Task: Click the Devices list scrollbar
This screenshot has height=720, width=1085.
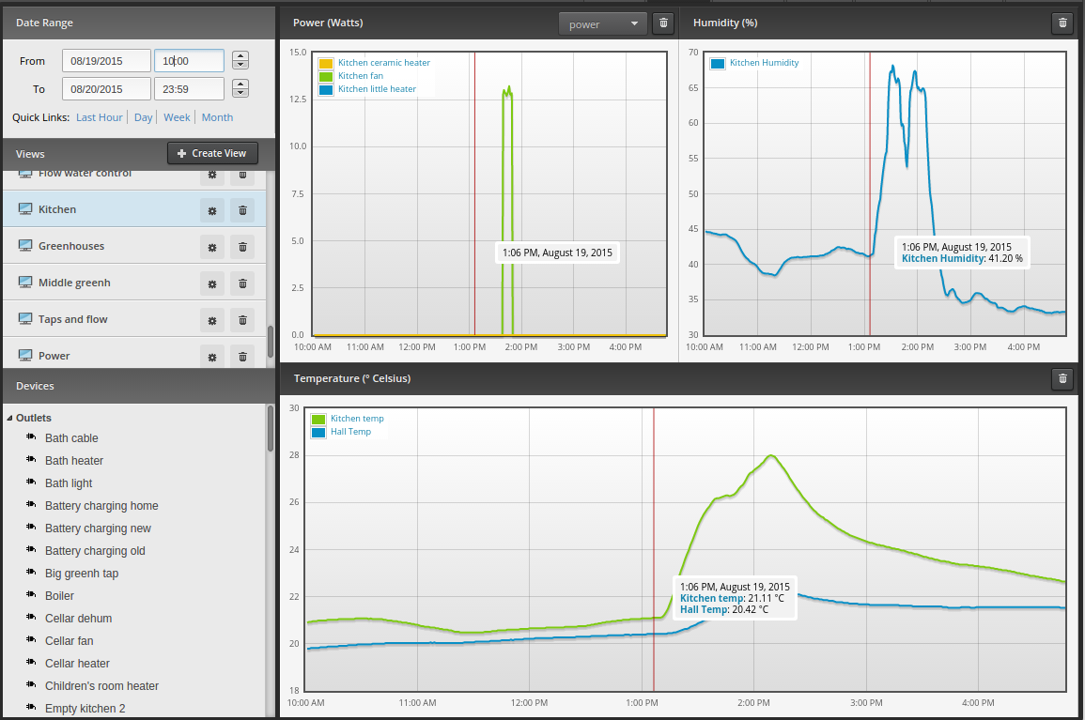Action: tap(271, 429)
